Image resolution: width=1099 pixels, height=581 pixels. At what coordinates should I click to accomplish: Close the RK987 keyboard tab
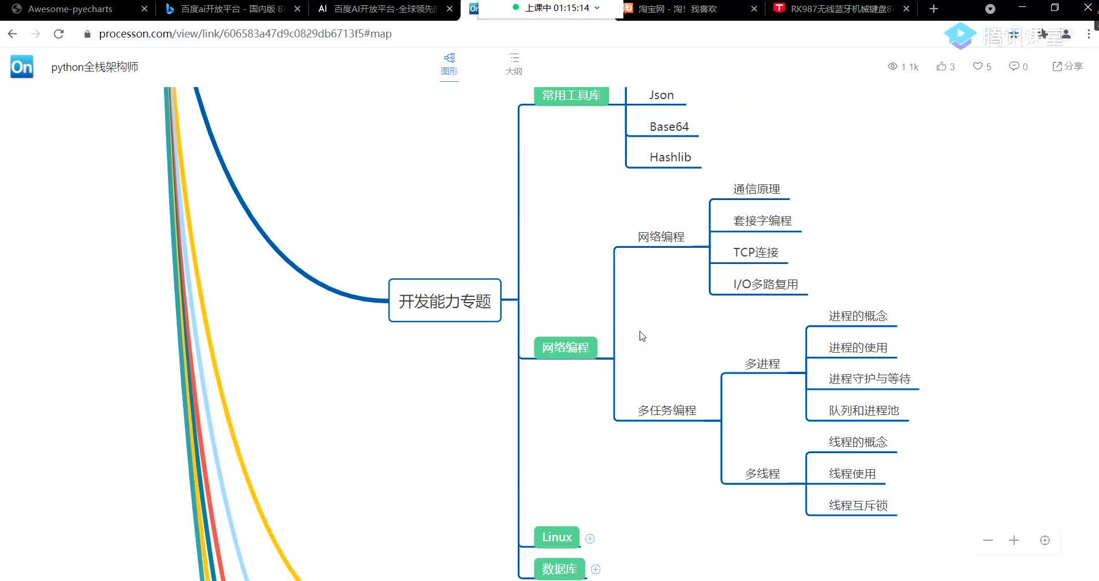pos(906,9)
